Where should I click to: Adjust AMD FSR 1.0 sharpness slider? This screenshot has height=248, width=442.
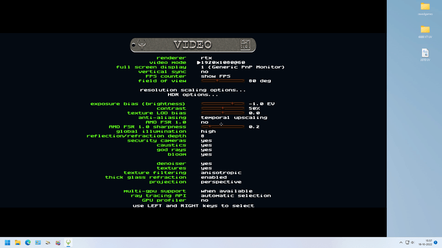pos(223,127)
